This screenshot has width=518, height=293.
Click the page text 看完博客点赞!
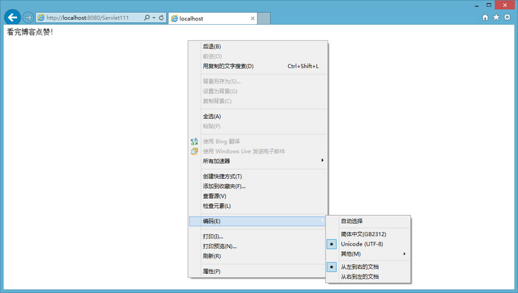pos(30,32)
